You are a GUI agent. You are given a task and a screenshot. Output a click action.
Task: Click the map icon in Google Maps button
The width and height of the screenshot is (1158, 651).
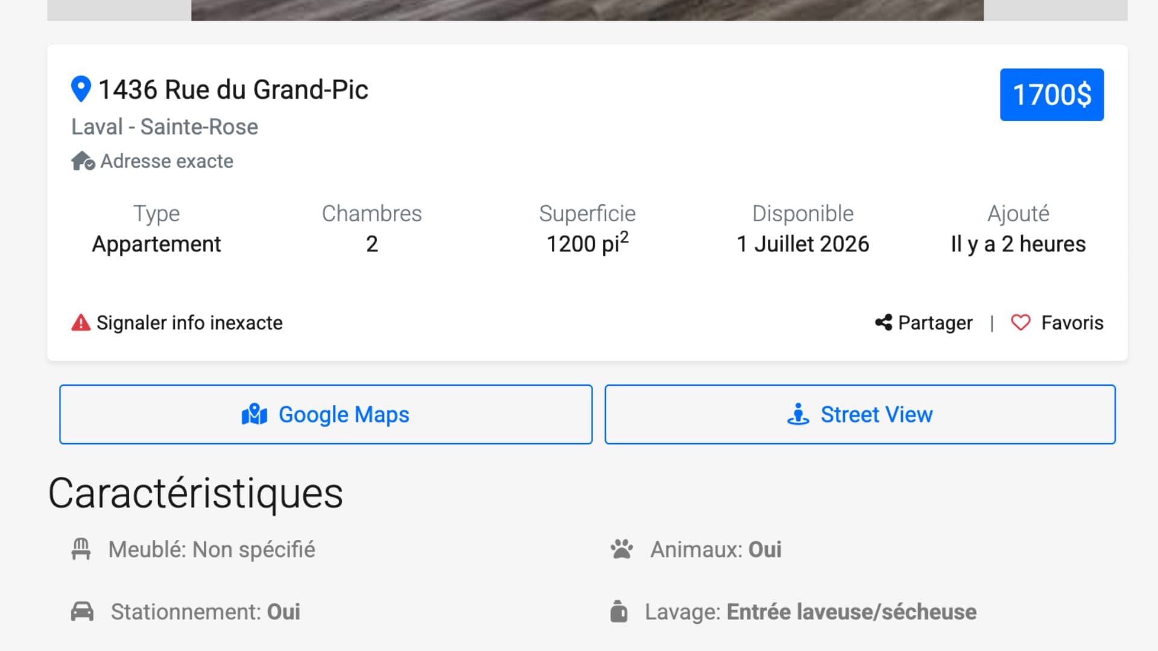pyautogui.click(x=255, y=415)
